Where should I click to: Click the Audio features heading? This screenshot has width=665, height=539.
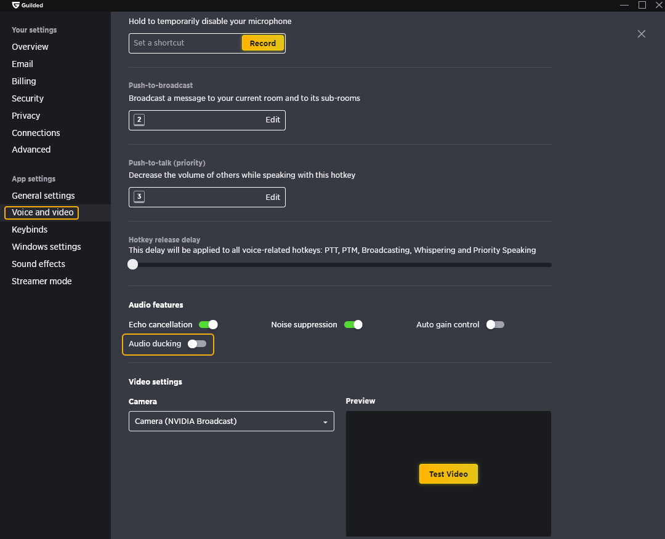[x=156, y=305]
